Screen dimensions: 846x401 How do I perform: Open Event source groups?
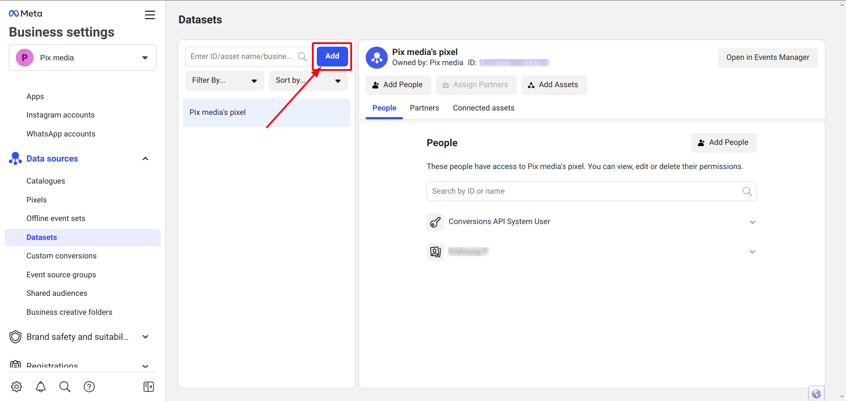(x=61, y=275)
